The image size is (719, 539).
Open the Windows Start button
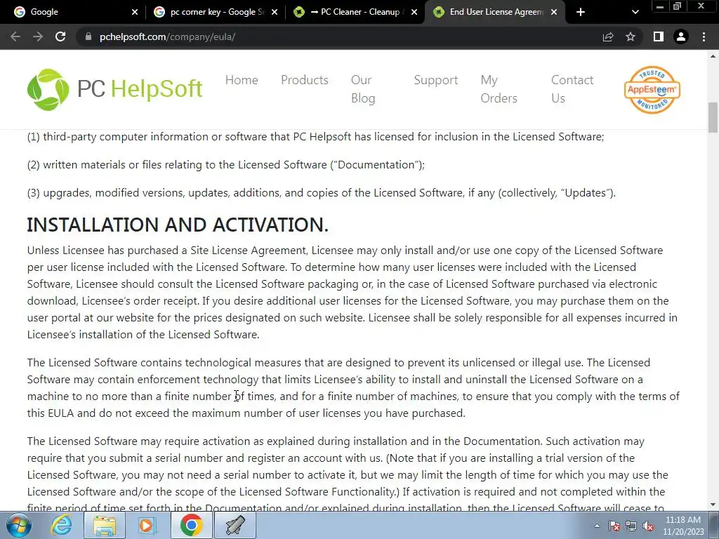click(18, 525)
